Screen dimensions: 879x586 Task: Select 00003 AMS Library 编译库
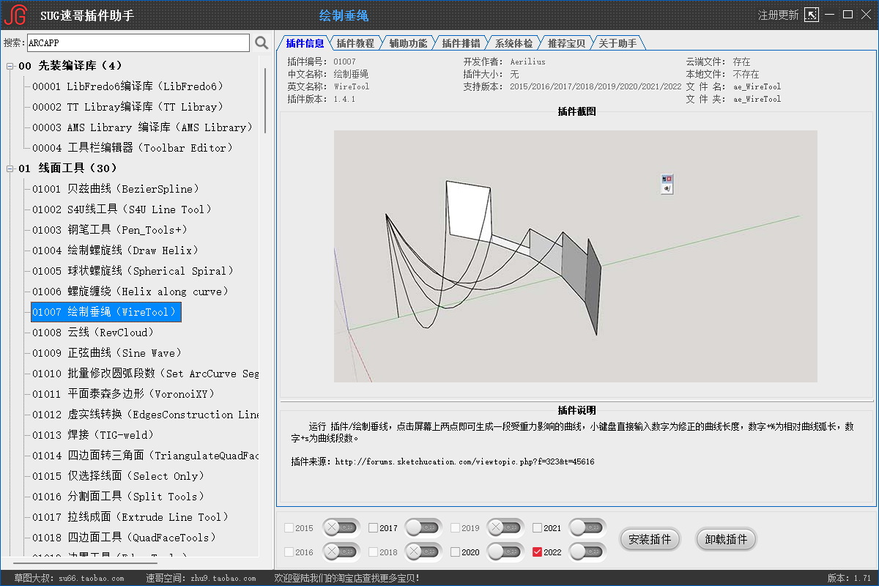click(x=142, y=127)
